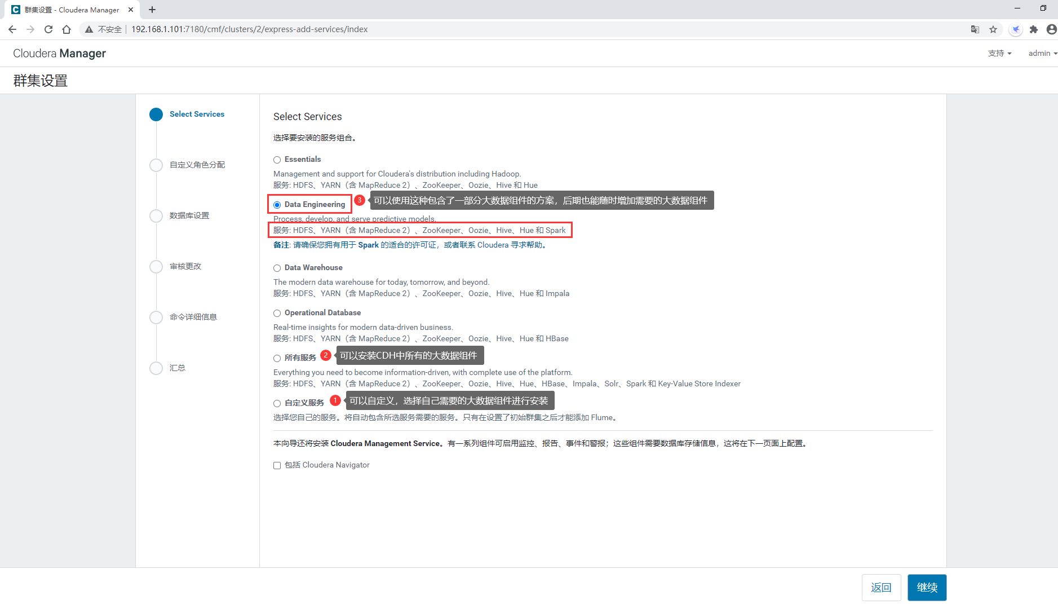
Task: Bookmark this page with the star
Action: point(993,29)
